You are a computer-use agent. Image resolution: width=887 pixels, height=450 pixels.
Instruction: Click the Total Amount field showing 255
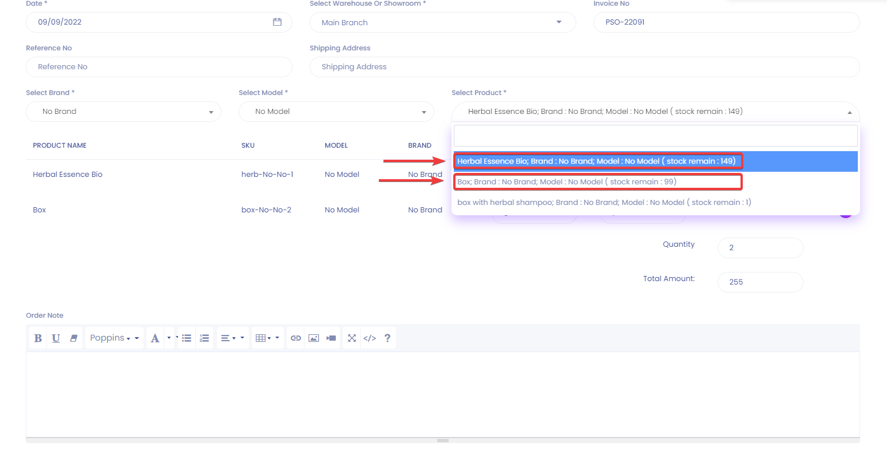click(760, 282)
